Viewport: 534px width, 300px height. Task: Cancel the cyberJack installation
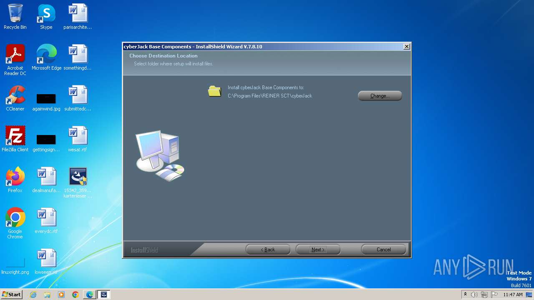383,250
